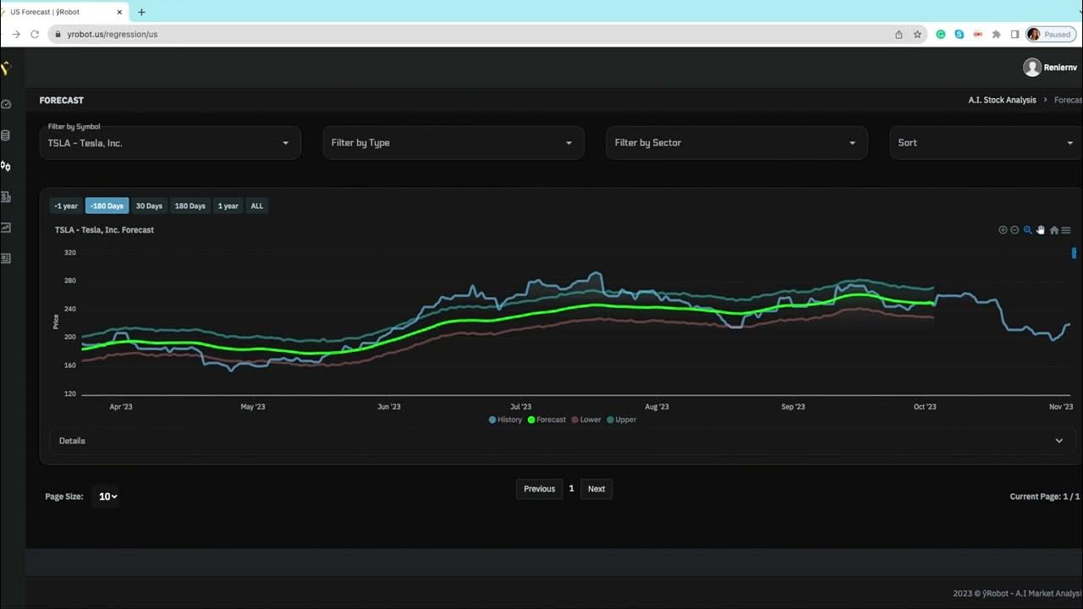Open the chart hamburger download menu

(x=1066, y=230)
